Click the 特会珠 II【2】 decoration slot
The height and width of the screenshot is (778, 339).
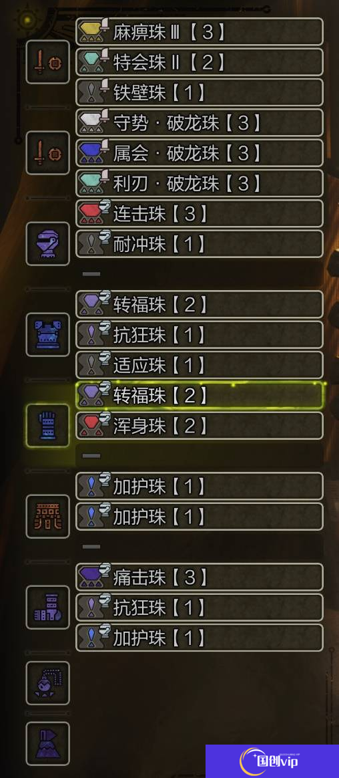click(200, 62)
